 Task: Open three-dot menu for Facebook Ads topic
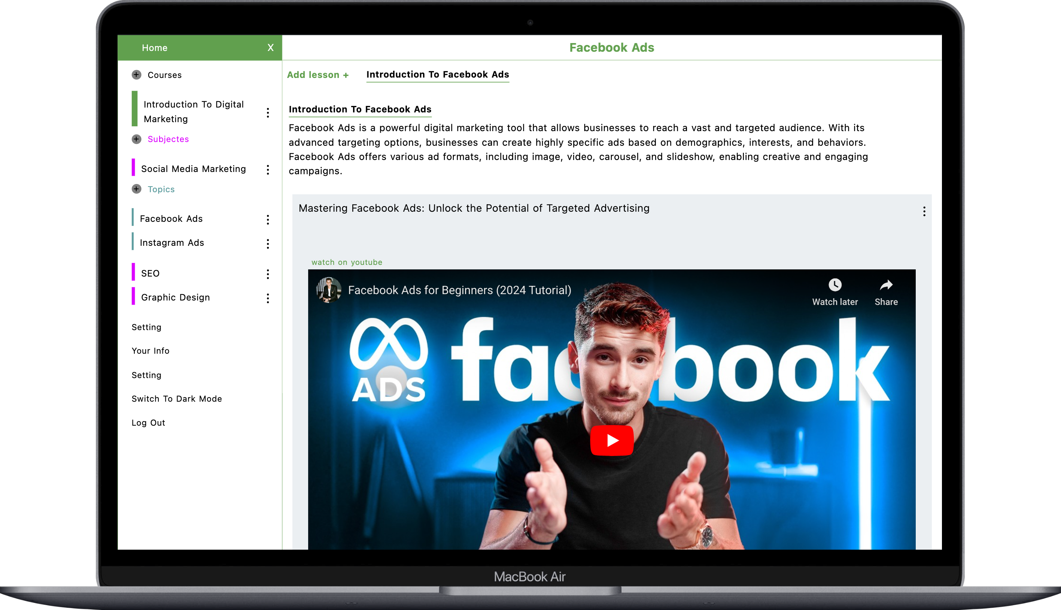pos(268,220)
